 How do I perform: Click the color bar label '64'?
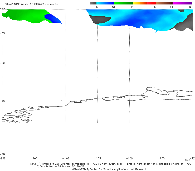point(172,7)
